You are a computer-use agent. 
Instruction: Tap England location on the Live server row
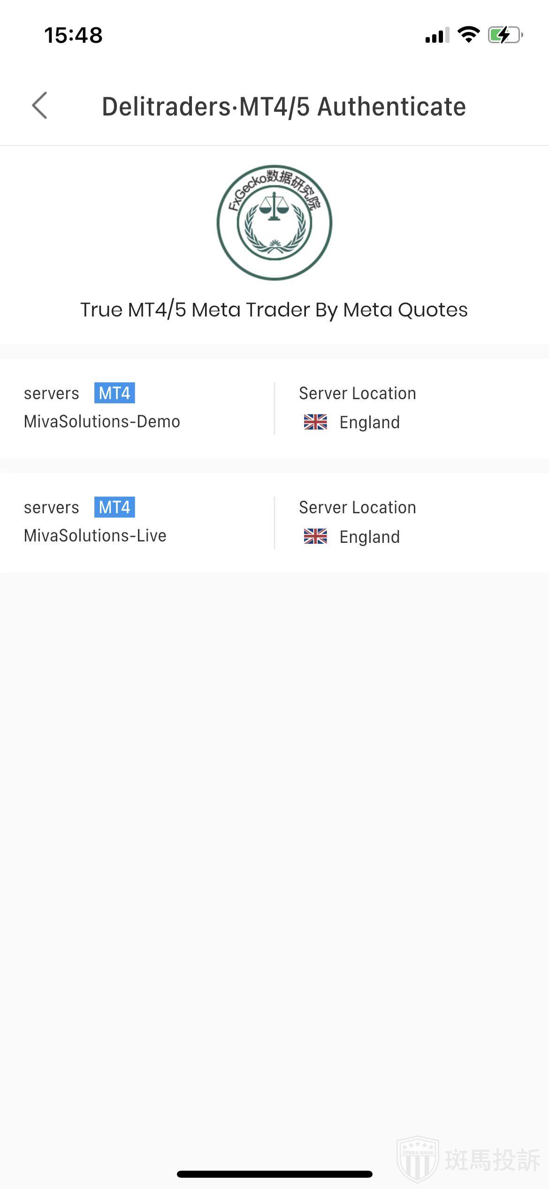[370, 537]
